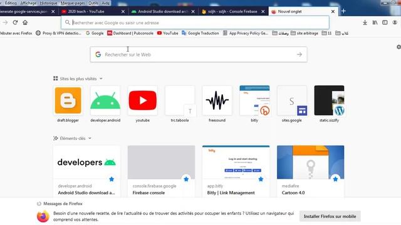Click Installer Firefox sur mobile button
Viewport: 401px width, 225px height.
(330, 216)
